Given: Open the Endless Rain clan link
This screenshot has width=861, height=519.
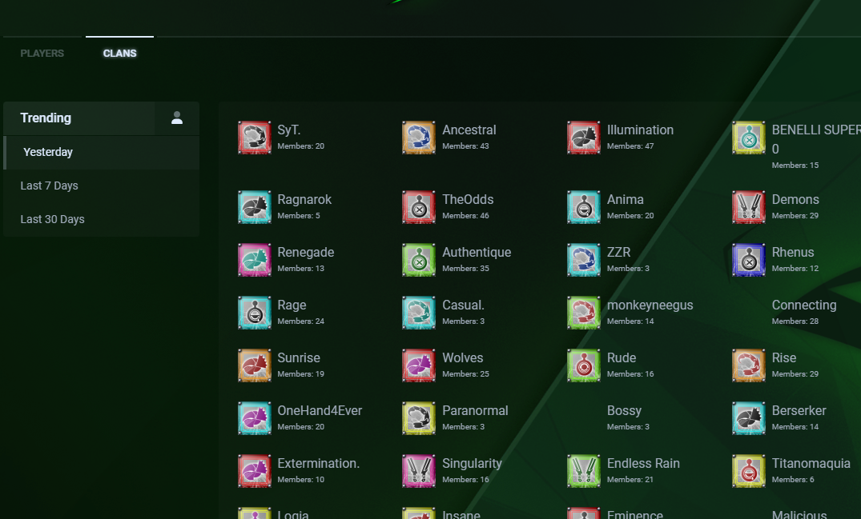Looking at the screenshot, I should click(x=643, y=464).
